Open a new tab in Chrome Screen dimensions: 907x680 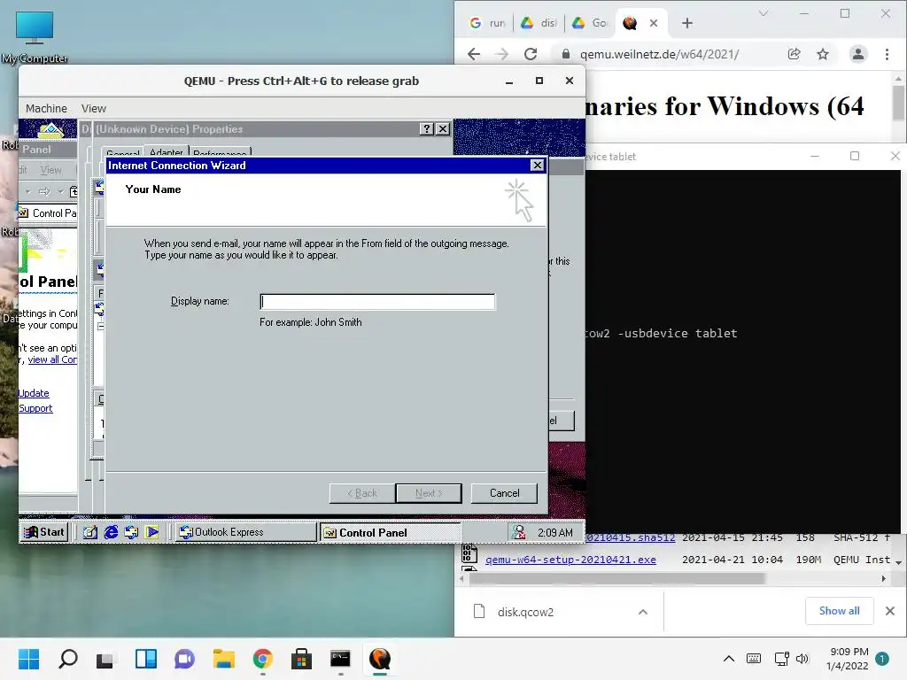pos(687,23)
